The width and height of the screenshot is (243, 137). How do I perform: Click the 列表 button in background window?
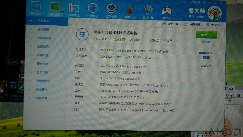click(x=228, y=101)
